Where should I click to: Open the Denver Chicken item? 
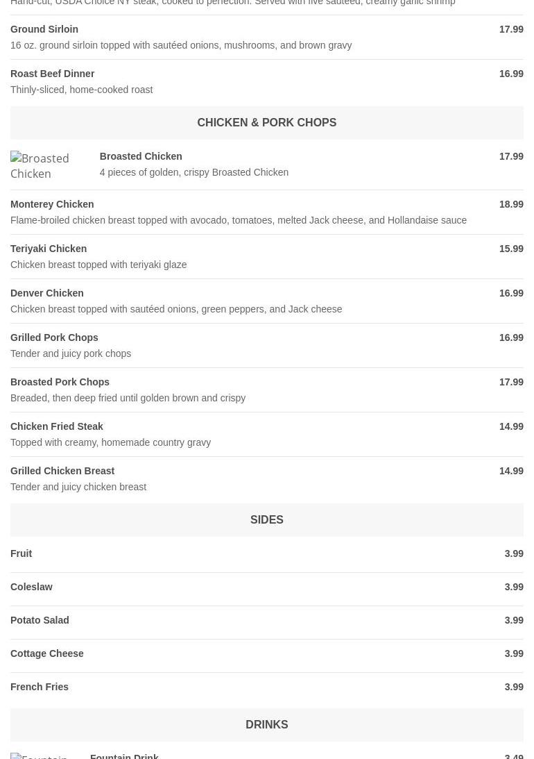pyautogui.click(x=47, y=294)
